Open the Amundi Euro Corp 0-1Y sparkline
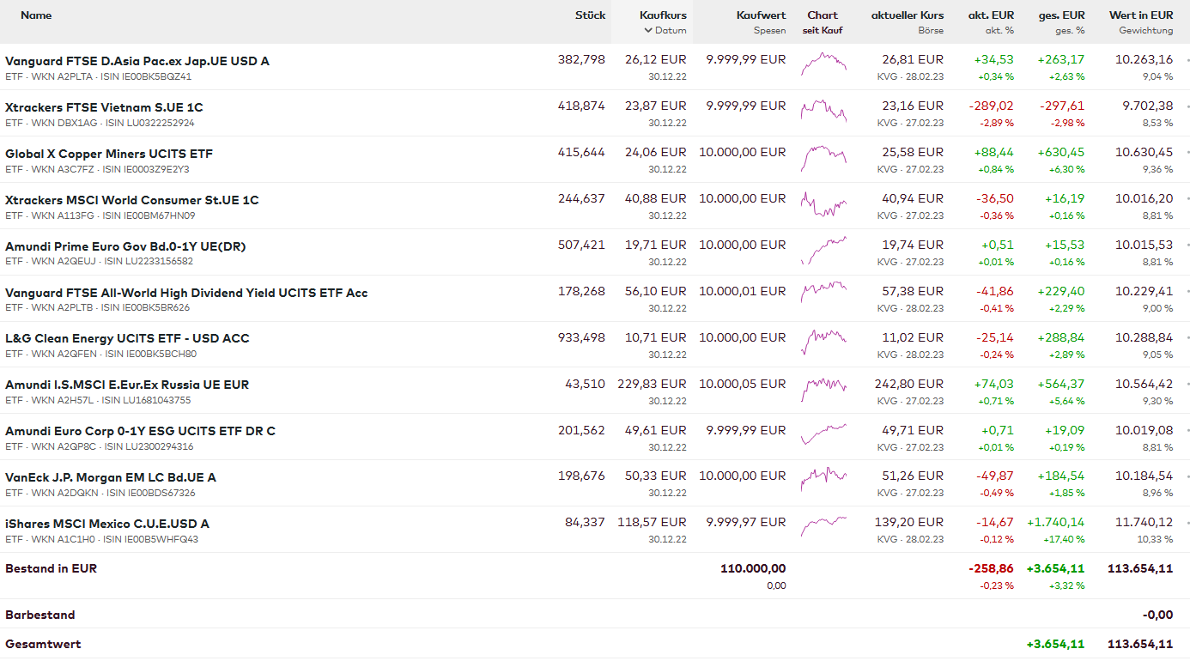The height and width of the screenshot is (661, 1190). tap(823, 433)
